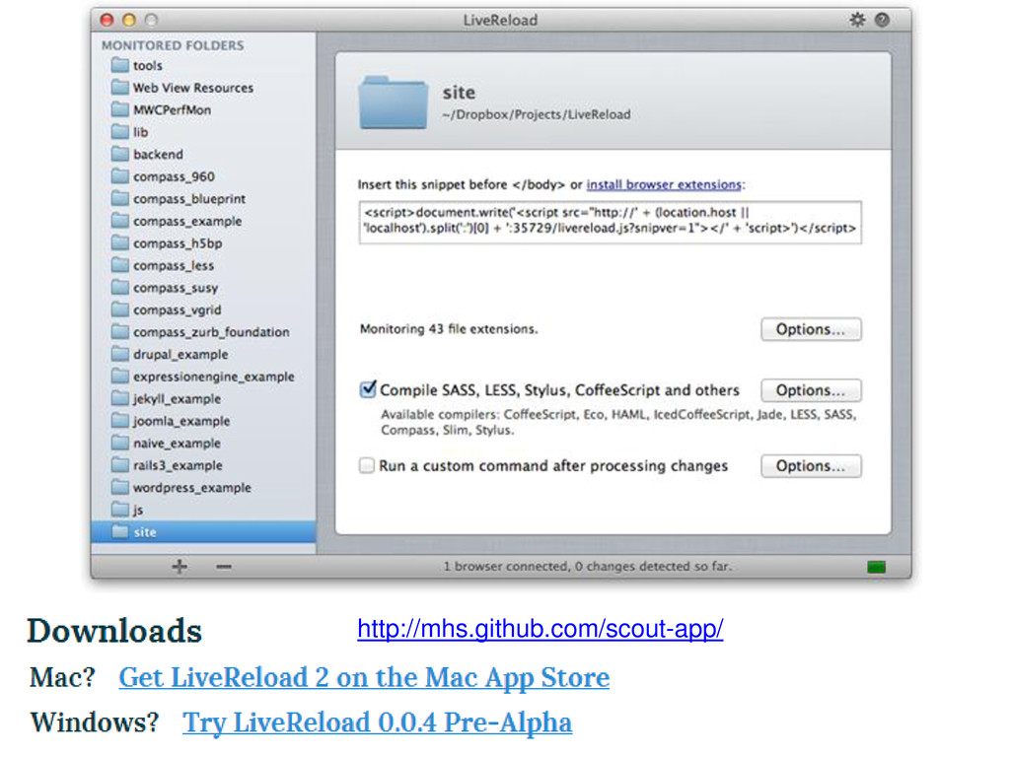Screen dimensions: 1010x757
Task: Select the rails3_example folder
Action: (x=178, y=465)
